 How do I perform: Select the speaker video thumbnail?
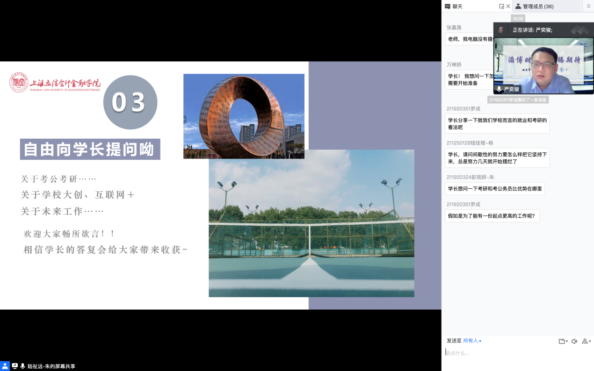(543, 65)
